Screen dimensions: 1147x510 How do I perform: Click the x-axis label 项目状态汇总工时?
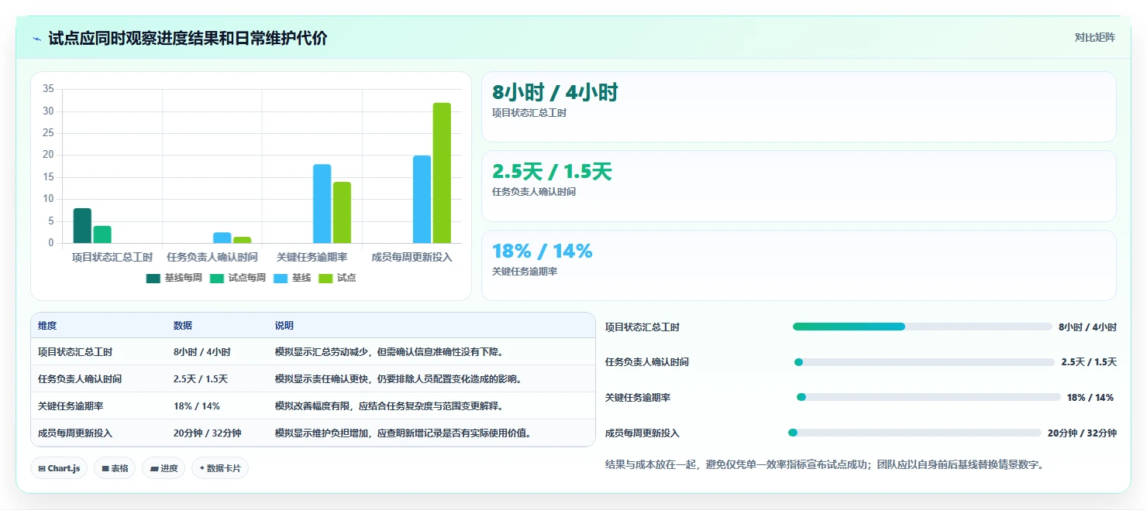112,257
